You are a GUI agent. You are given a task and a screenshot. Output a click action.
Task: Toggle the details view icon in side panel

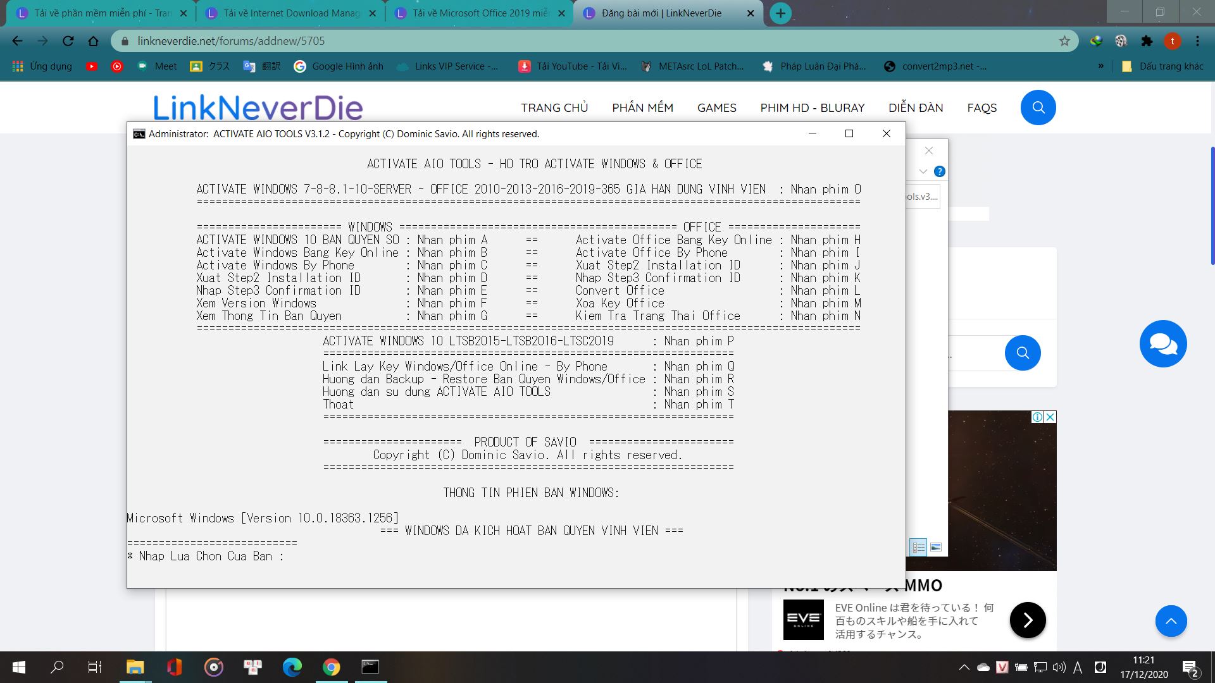click(x=918, y=547)
